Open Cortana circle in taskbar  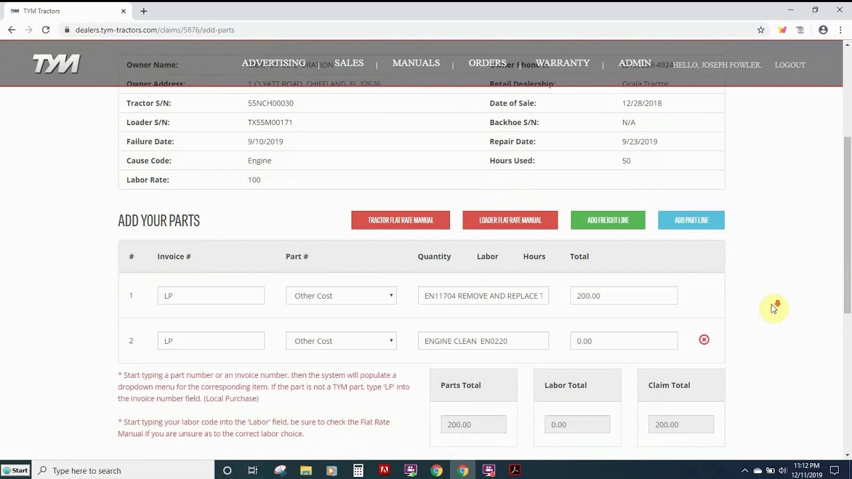coord(227,470)
